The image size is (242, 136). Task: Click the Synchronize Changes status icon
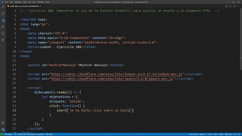(x=16, y=134)
